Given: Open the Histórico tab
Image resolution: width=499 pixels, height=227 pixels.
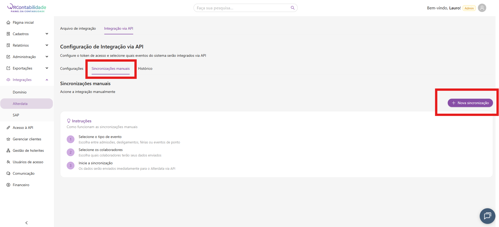Looking at the screenshot, I should coord(145,68).
